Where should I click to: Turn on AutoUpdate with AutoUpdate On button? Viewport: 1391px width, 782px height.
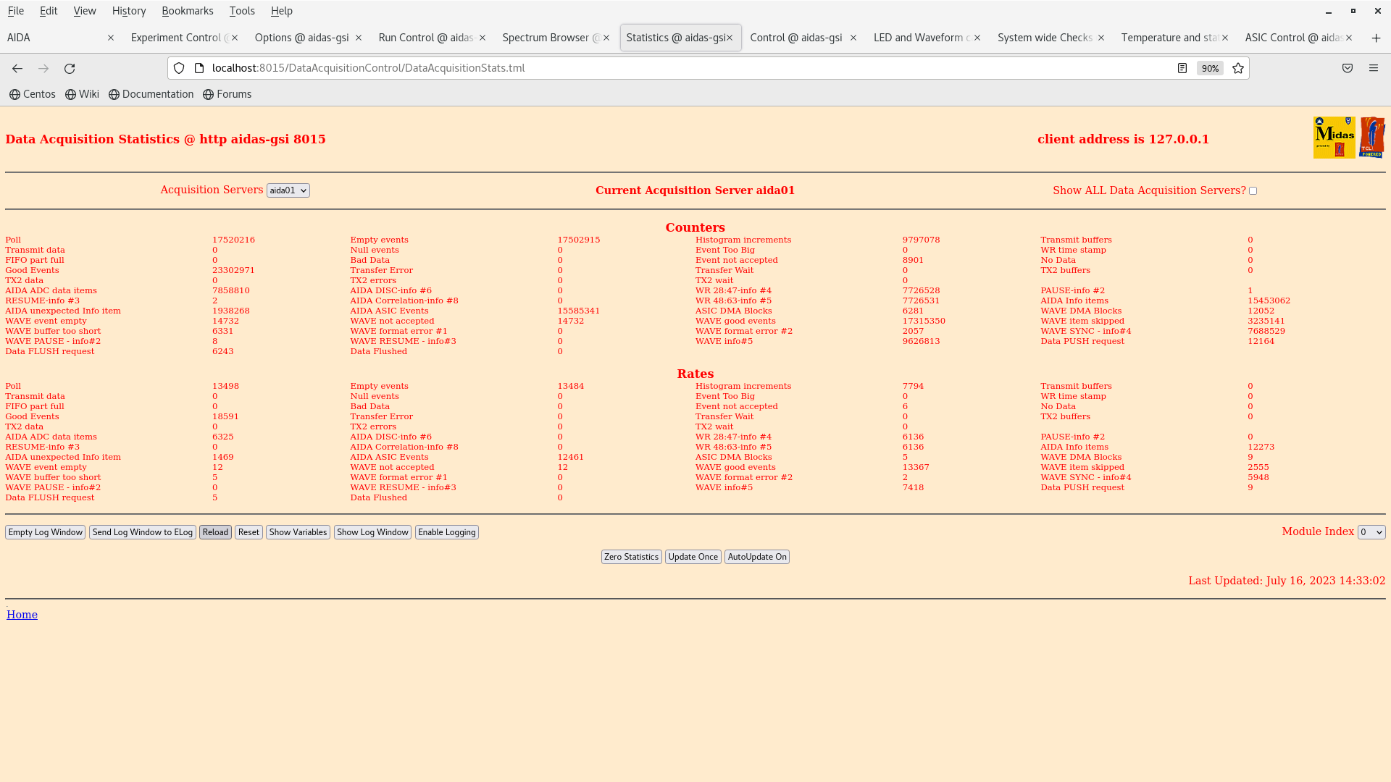coord(756,557)
